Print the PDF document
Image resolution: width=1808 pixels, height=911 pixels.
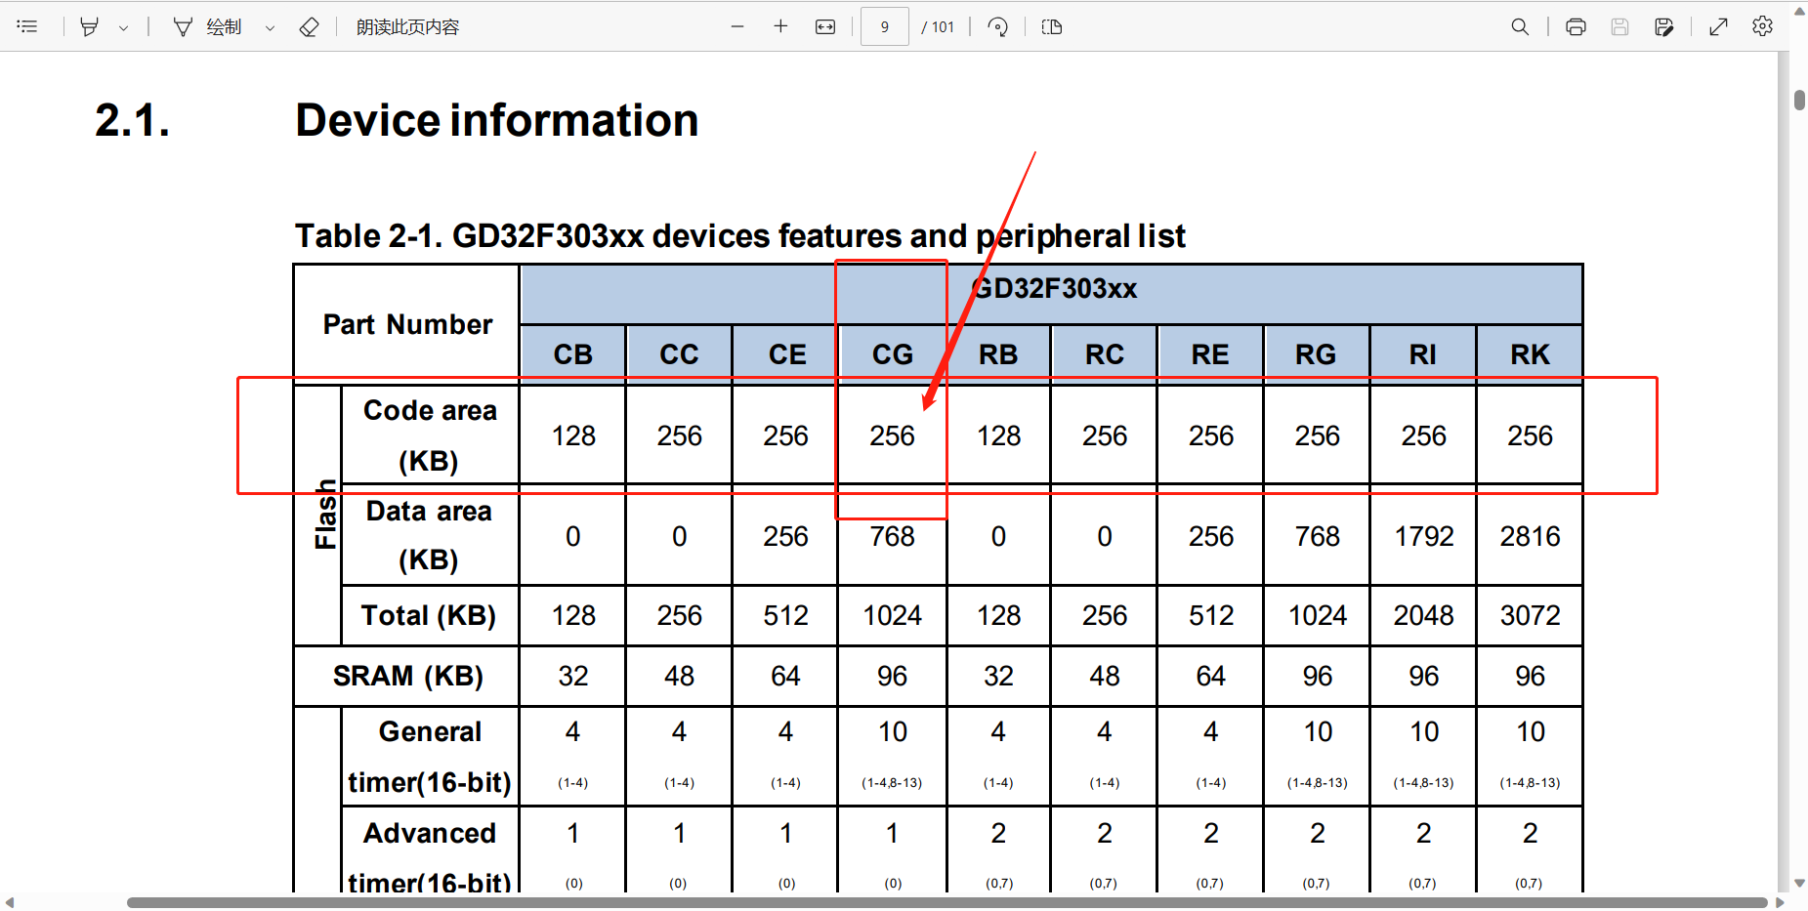pos(1576,26)
